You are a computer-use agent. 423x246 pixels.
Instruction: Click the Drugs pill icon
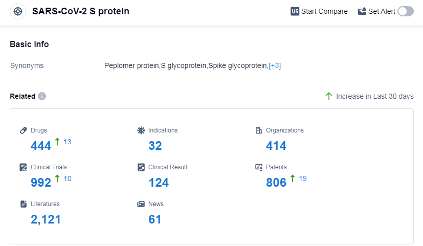[x=24, y=130]
